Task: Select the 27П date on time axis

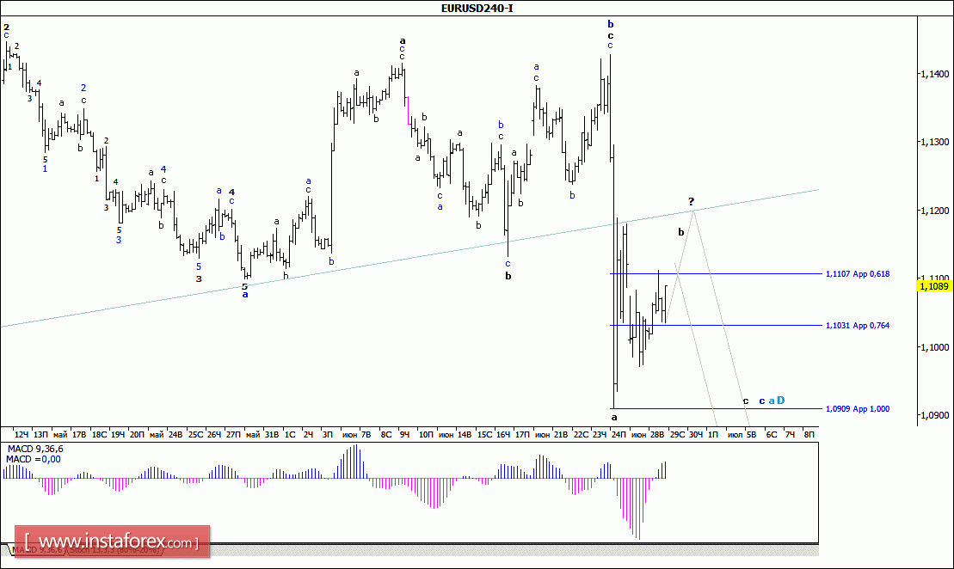Action: (233, 434)
